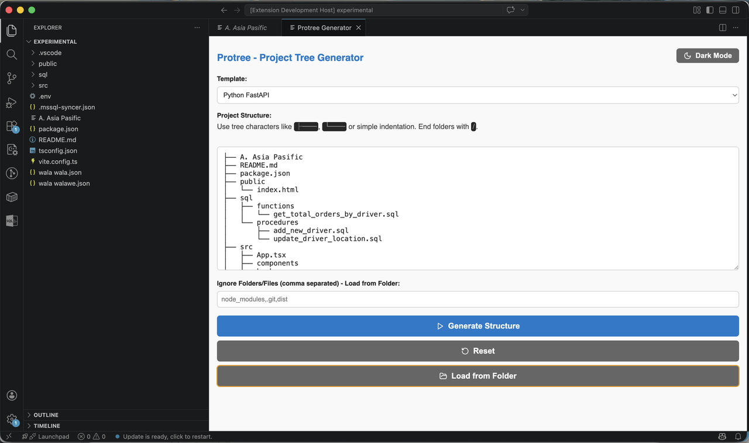Show errors and warnings count in status bar
Image resolution: width=749 pixels, height=443 pixels.
pos(92,437)
